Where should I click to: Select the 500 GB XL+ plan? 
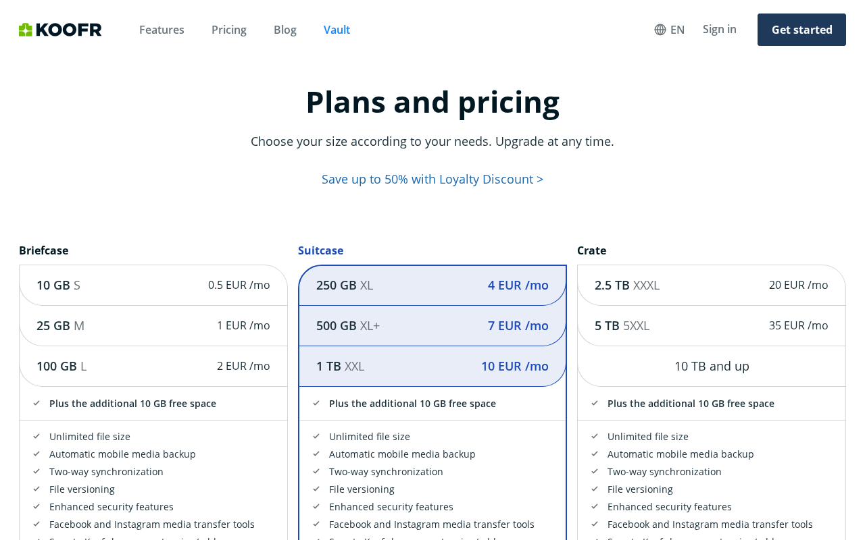pos(432,325)
